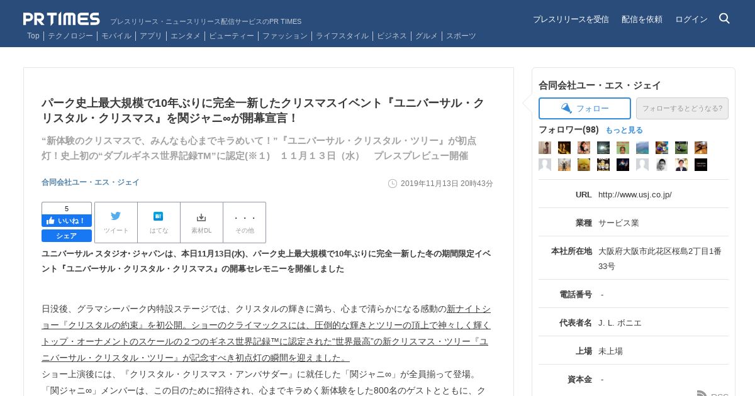Click the 大阪府大阪市此花区桜島 address text
The image size is (755, 396).
tap(660, 258)
